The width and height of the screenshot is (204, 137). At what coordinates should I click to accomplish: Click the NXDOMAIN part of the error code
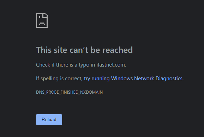click(91, 92)
